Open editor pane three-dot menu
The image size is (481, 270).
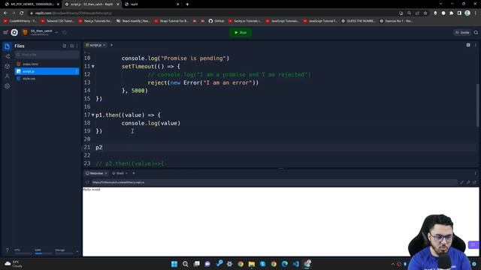coord(476,45)
